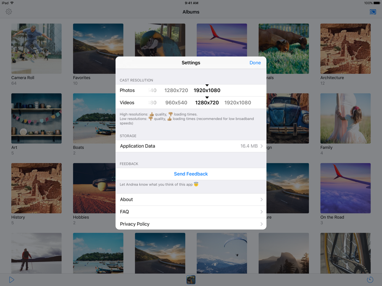Open the now-casting parrot thumbnail in bottom bar

191,280
